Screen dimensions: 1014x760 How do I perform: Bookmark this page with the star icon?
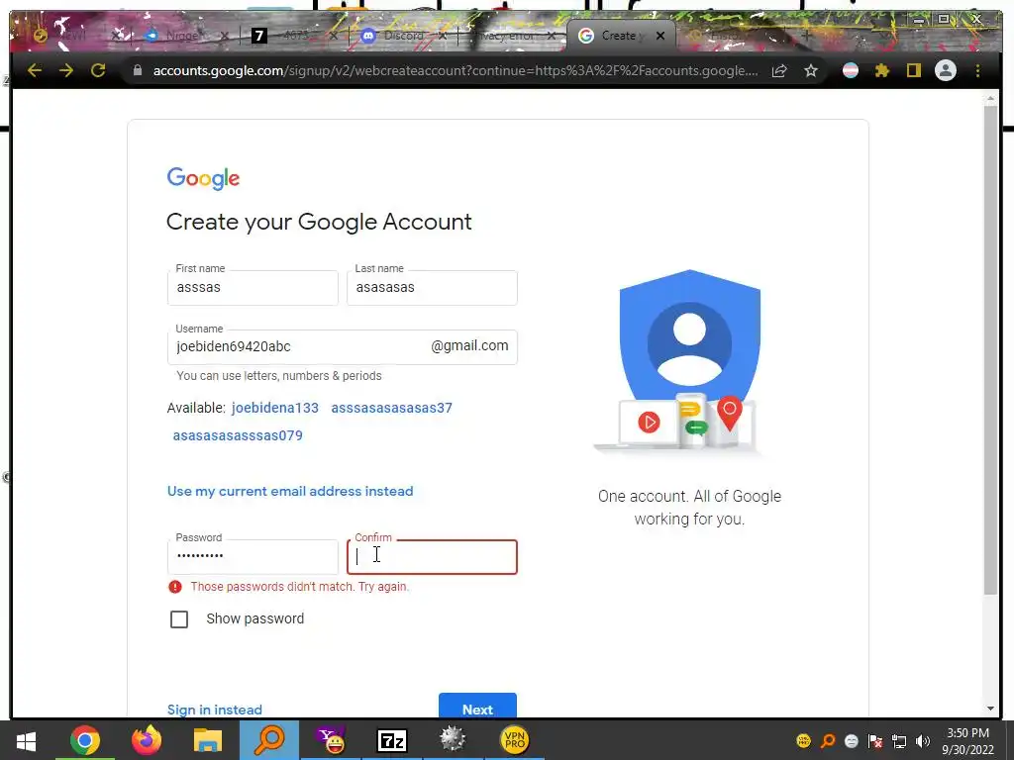(811, 70)
